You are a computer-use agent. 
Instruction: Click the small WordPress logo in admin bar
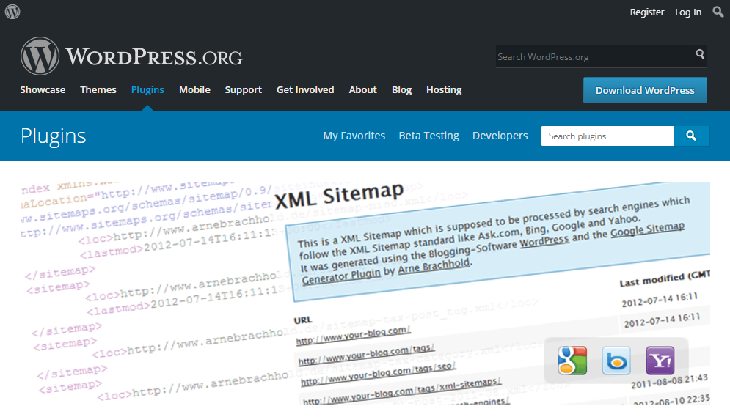click(x=12, y=12)
